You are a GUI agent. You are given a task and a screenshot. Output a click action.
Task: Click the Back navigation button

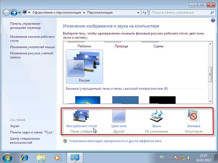tap(6, 13)
